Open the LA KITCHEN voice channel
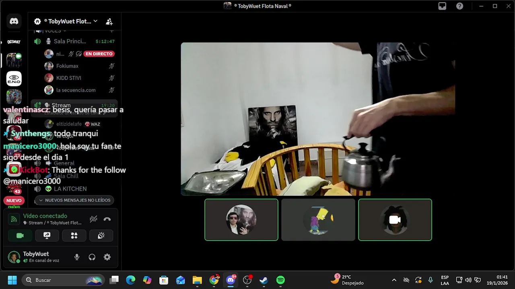Screen dimensions: 515x289 74,189
